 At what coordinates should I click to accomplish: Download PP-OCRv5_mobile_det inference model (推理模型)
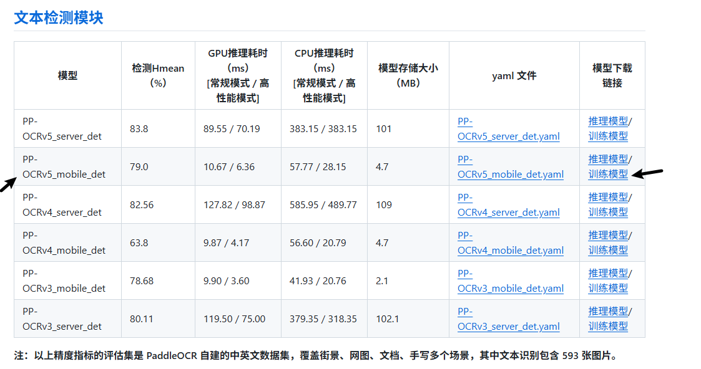607,159
